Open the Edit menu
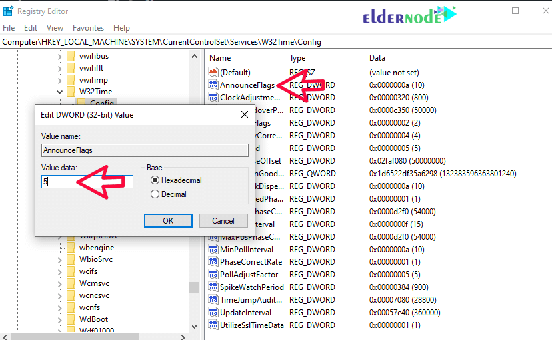The height and width of the screenshot is (340, 552). (31, 28)
